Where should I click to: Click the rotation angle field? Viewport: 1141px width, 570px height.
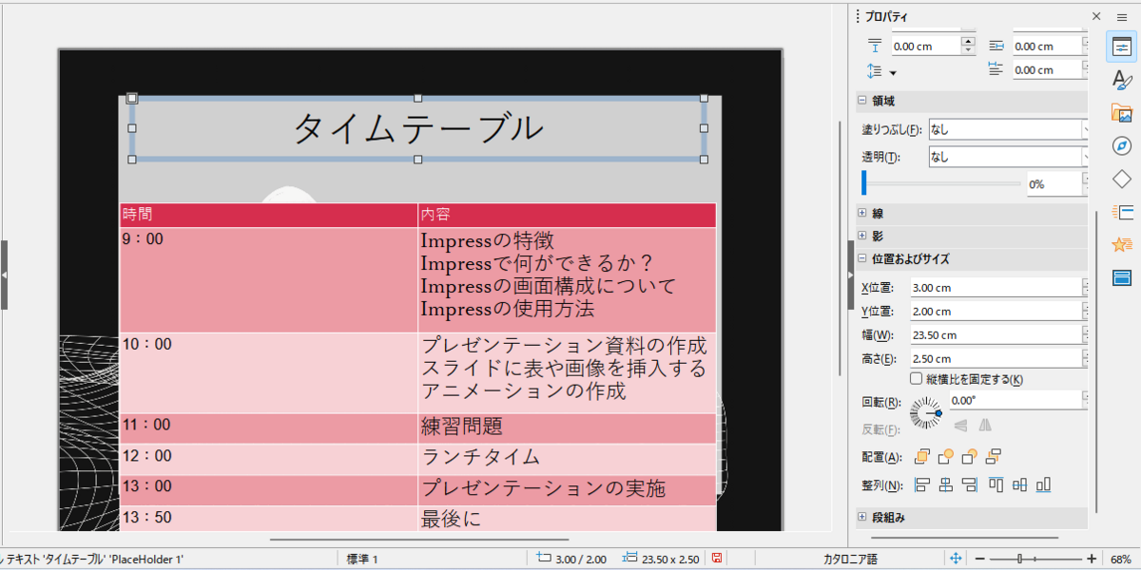pyautogui.click(x=1017, y=400)
